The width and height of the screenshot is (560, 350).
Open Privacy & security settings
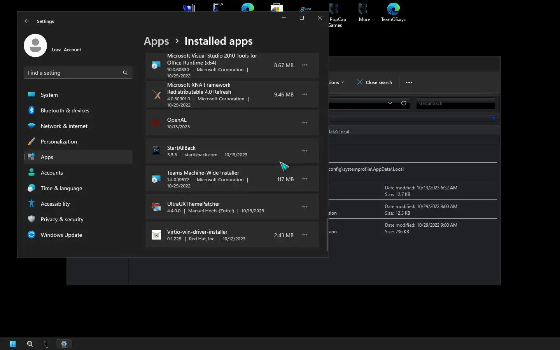point(78,219)
